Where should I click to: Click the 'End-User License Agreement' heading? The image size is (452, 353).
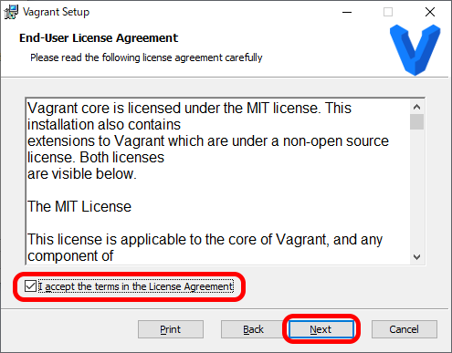[x=99, y=38]
